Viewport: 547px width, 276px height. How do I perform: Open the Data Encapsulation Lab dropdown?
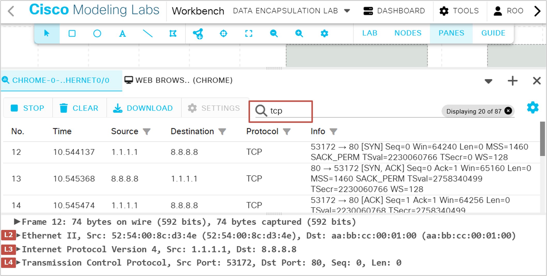point(292,11)
